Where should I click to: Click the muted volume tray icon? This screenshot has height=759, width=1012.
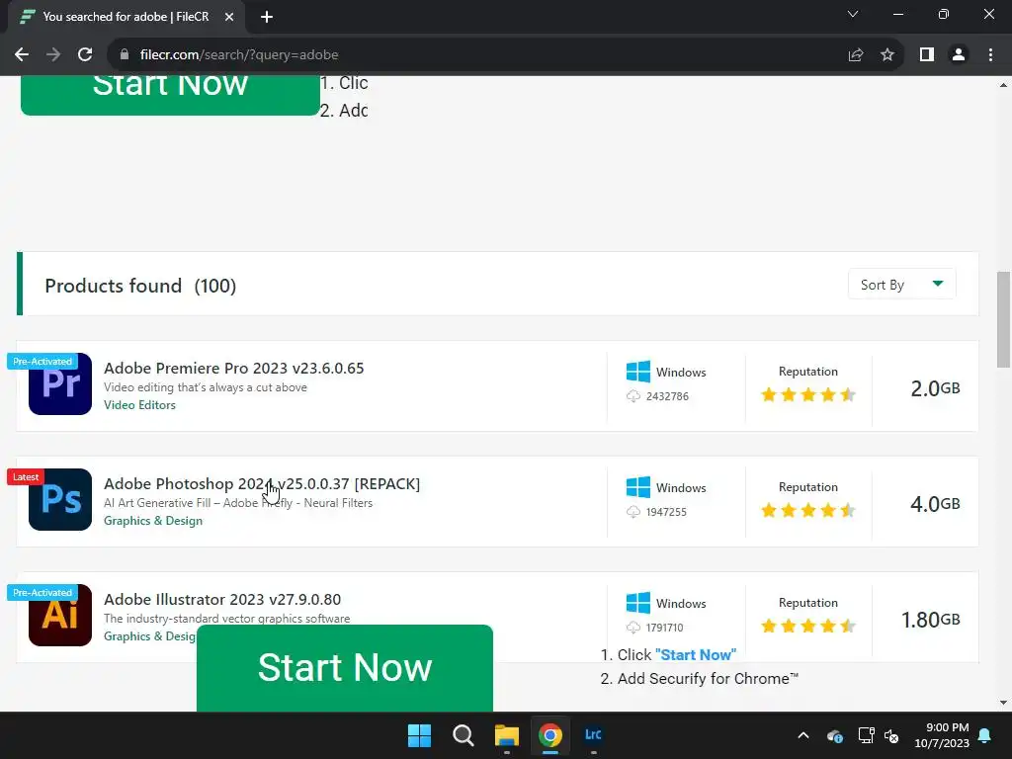pos(892,735)
